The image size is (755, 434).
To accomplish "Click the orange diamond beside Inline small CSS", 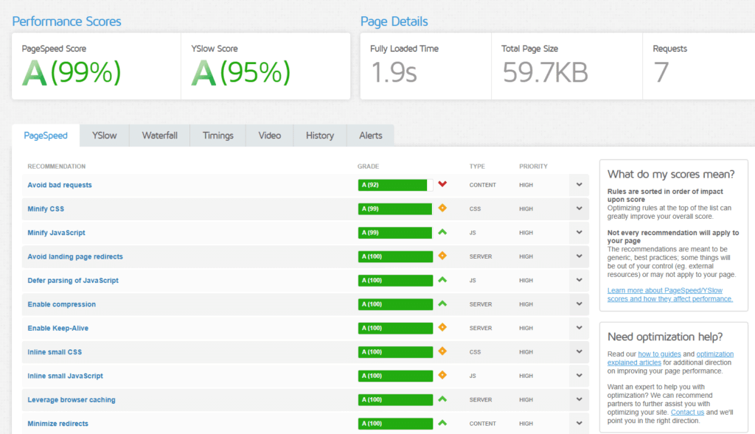I will (442, 351).
